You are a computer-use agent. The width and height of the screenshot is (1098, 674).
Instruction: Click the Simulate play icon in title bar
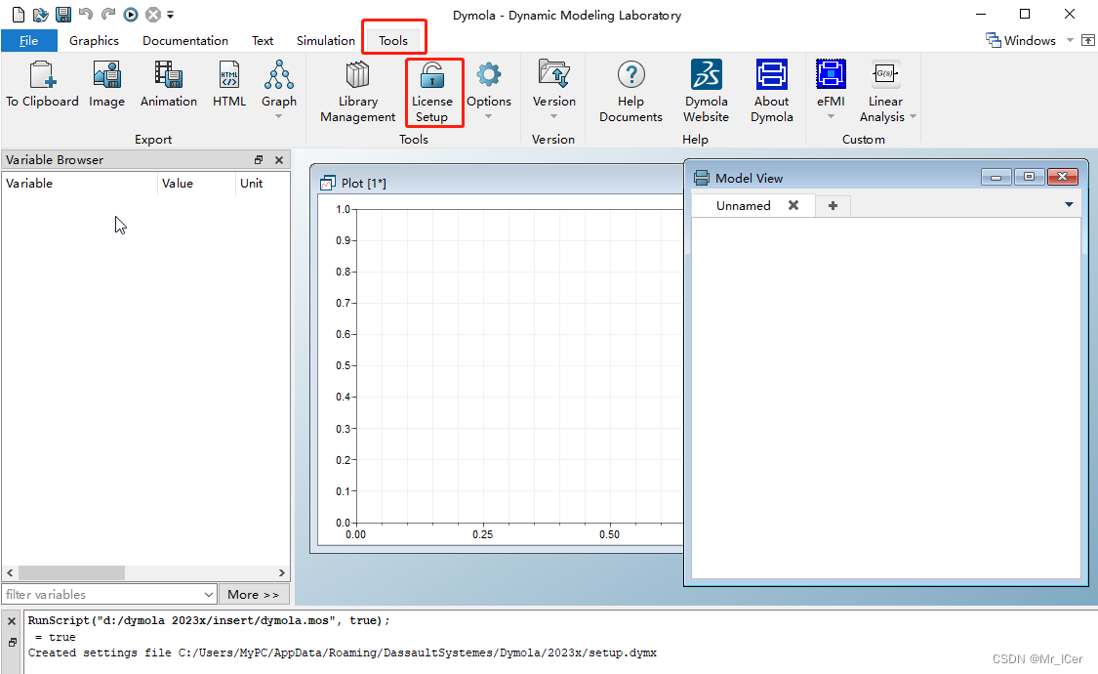[131, 14]
